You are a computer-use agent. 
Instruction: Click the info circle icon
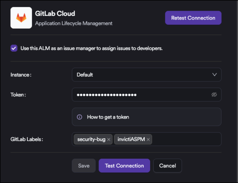click(80, 117)
